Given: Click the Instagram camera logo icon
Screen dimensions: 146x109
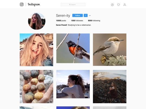Looking at the screenshot, I should 22,4.
